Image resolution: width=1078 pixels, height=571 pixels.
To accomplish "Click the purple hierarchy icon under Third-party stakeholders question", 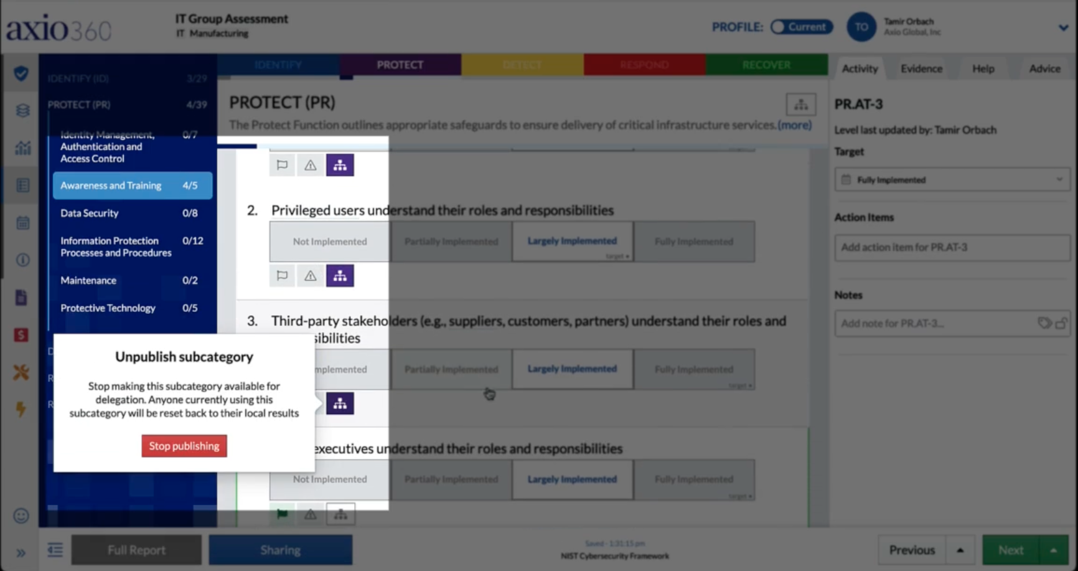I will (340, 403).
